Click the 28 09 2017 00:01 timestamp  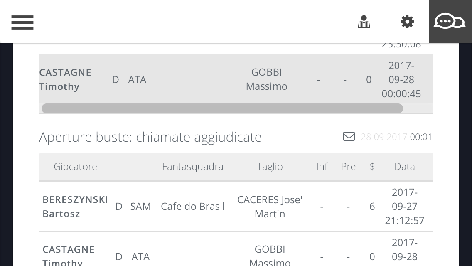coord(396,137)
